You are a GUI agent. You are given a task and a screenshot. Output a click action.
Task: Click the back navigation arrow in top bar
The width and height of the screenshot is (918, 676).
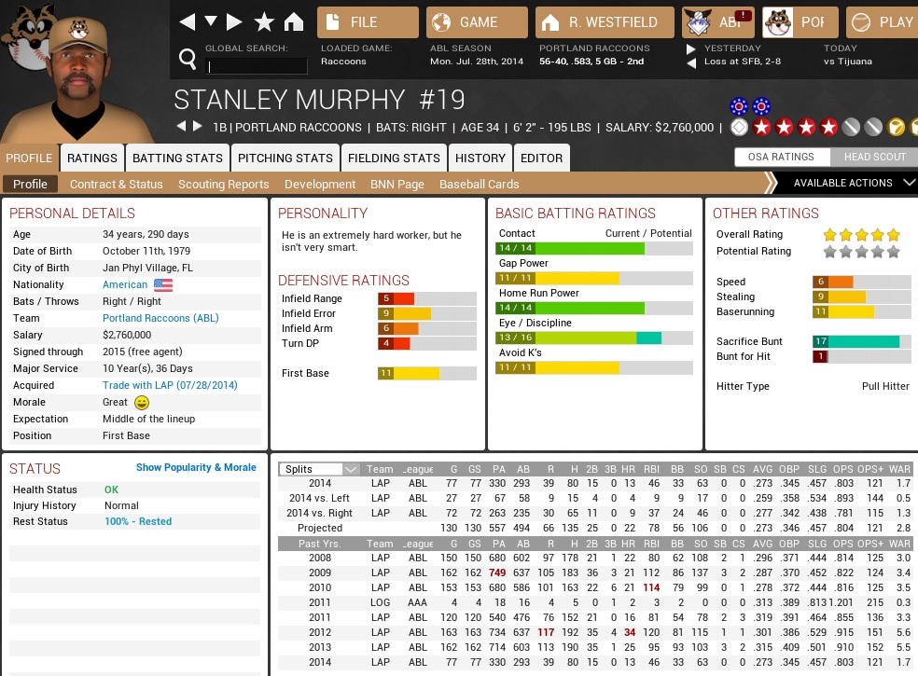(188, 21)
